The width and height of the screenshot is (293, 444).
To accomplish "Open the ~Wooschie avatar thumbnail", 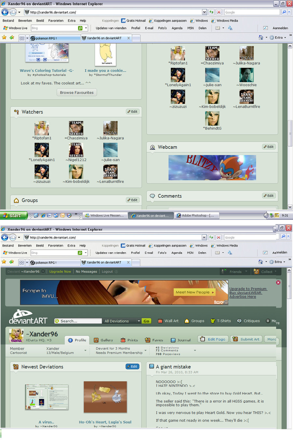I will tap(246, 75).
